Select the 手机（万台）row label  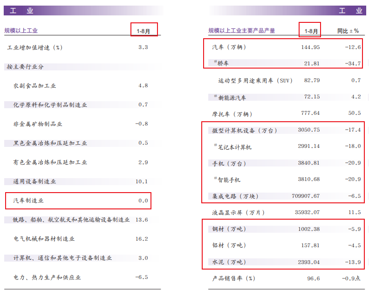click(229, 164)
